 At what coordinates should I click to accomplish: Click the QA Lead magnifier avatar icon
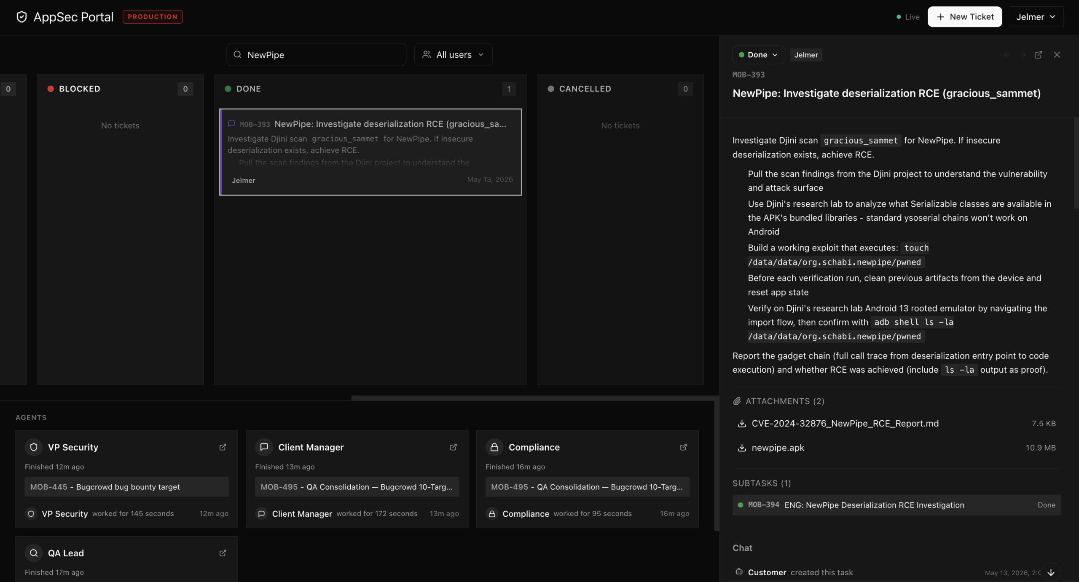(34, 553)
